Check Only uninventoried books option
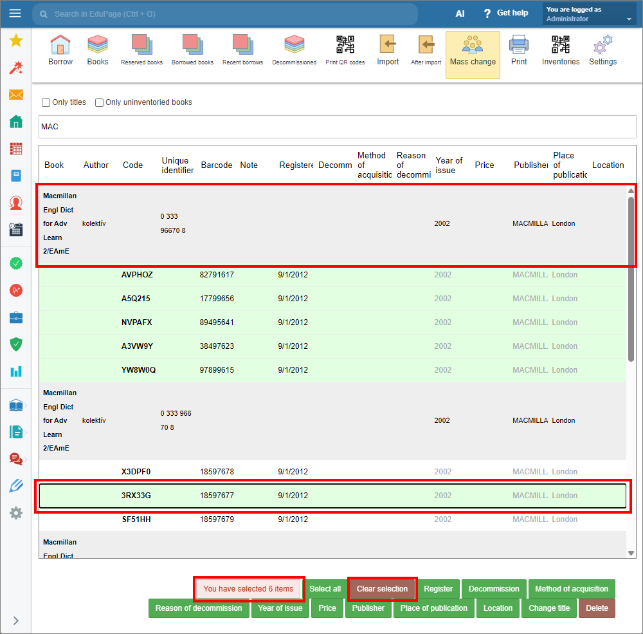This screenshot has height=634, width=643. point(100,102)
